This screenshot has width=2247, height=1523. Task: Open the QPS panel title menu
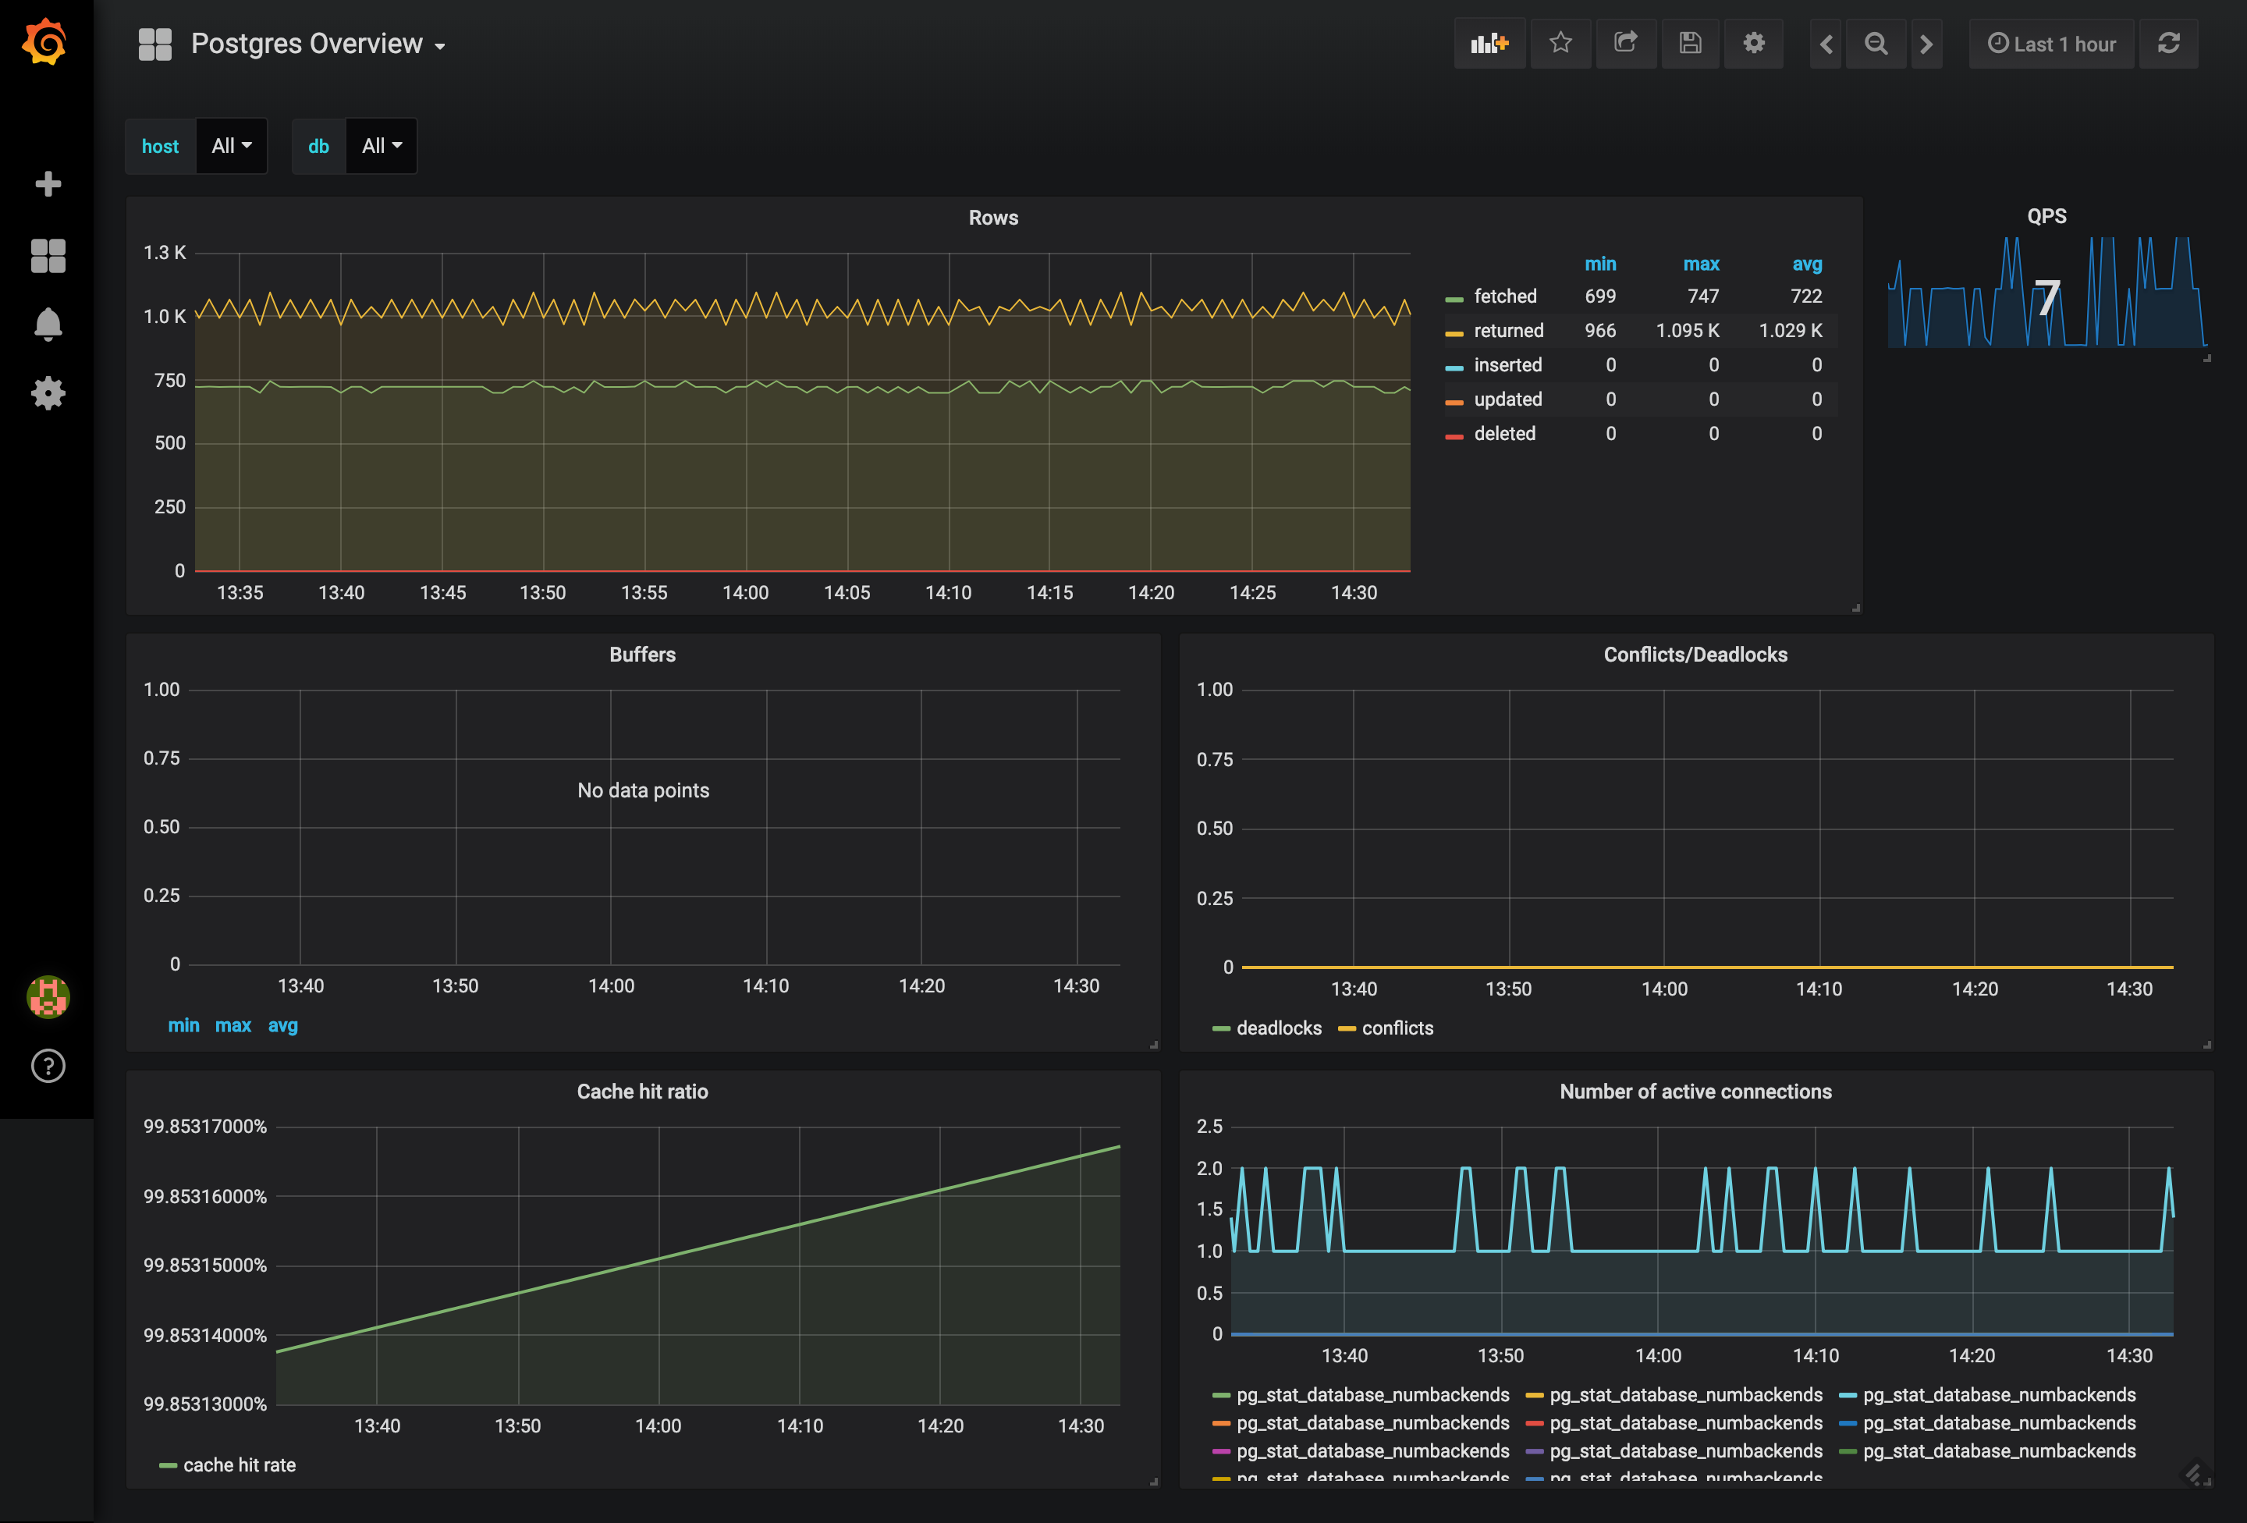coord(2046,215)
